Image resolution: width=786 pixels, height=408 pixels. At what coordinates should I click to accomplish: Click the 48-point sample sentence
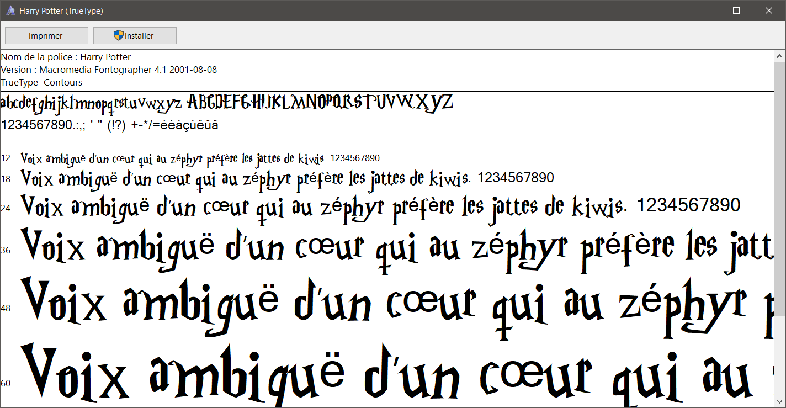(x=397, y=308)
